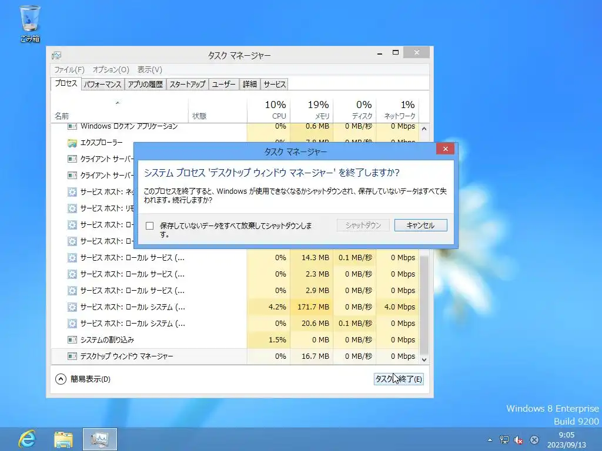
Task: Open the オプション(O) menu
Action: 111,69
